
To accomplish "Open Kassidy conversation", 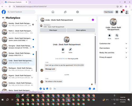I will click(18, 24).
